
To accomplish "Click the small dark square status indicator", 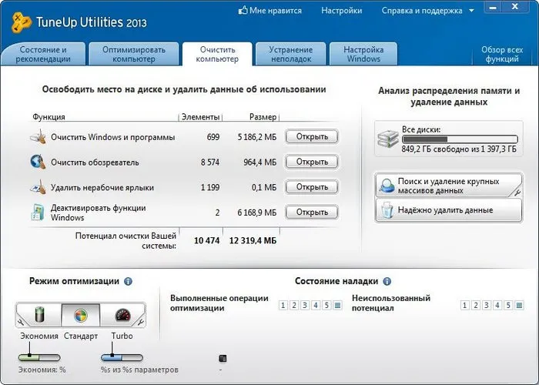I will tap(223, 359).
